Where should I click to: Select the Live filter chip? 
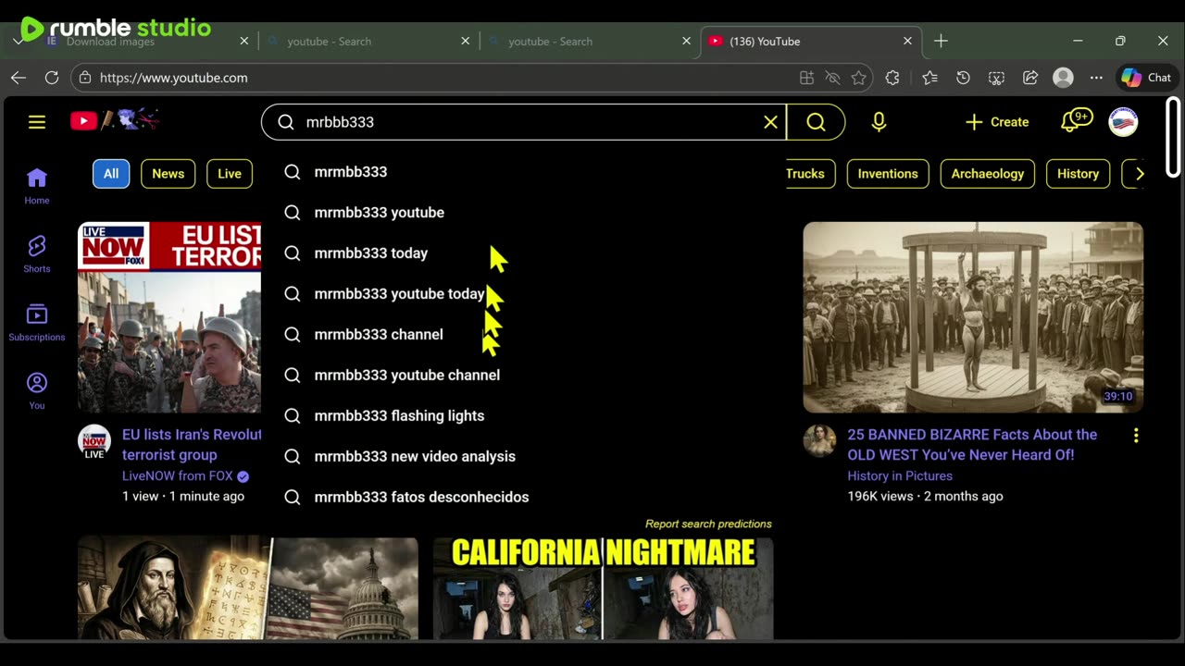pos(230,174)
